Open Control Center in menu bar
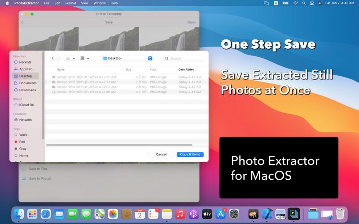The image size is (359, 224). point(312,3)
